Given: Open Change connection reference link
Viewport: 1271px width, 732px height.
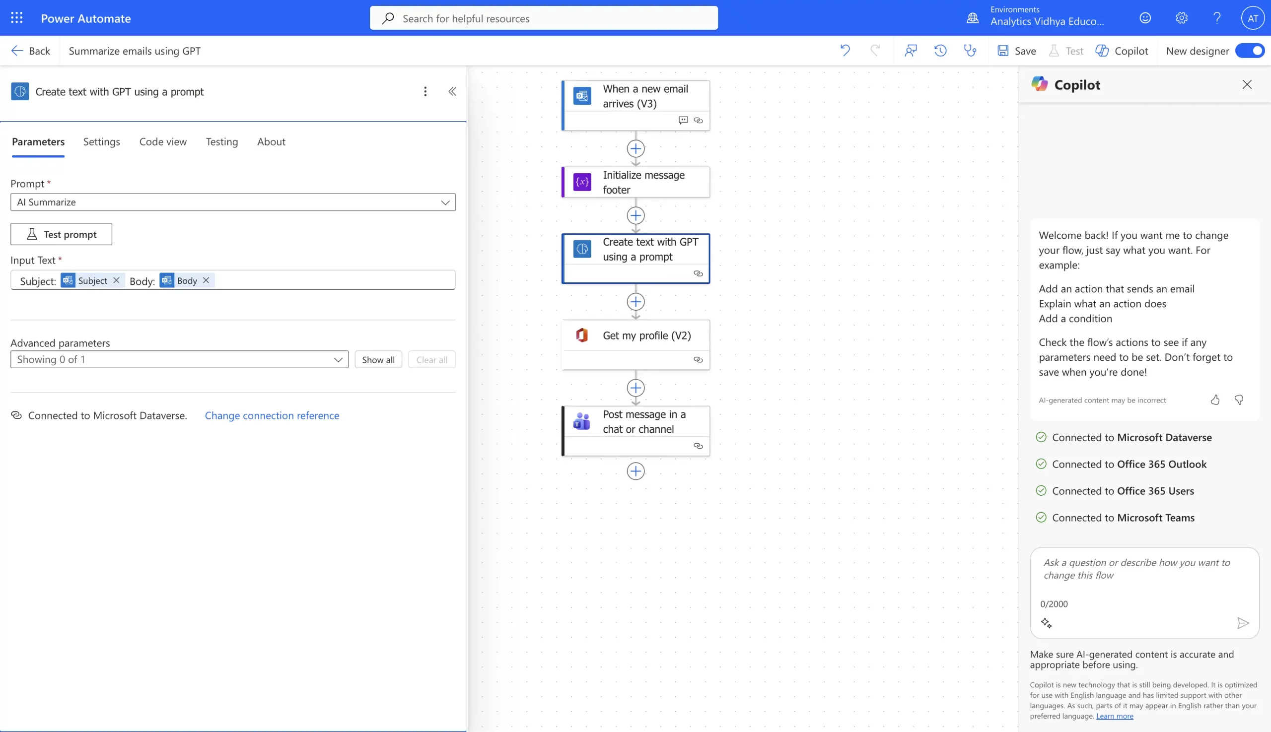Looking at the screenshot, I should coord(273,415).
